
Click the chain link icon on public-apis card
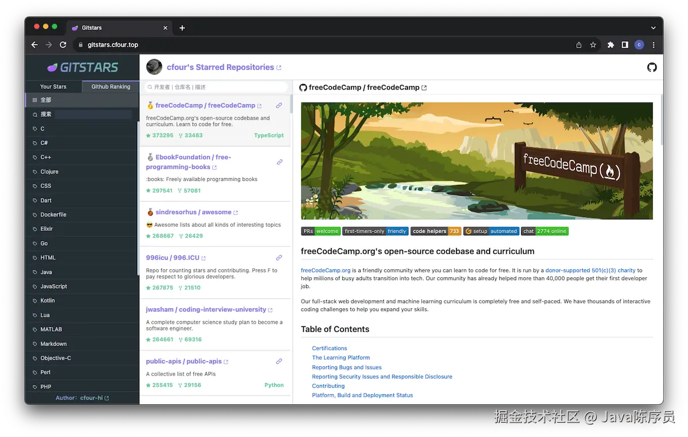[279, 361]
